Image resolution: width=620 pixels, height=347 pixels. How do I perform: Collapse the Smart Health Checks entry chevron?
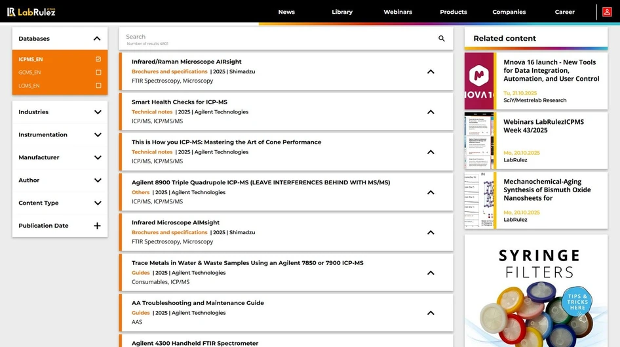[431, 112]
